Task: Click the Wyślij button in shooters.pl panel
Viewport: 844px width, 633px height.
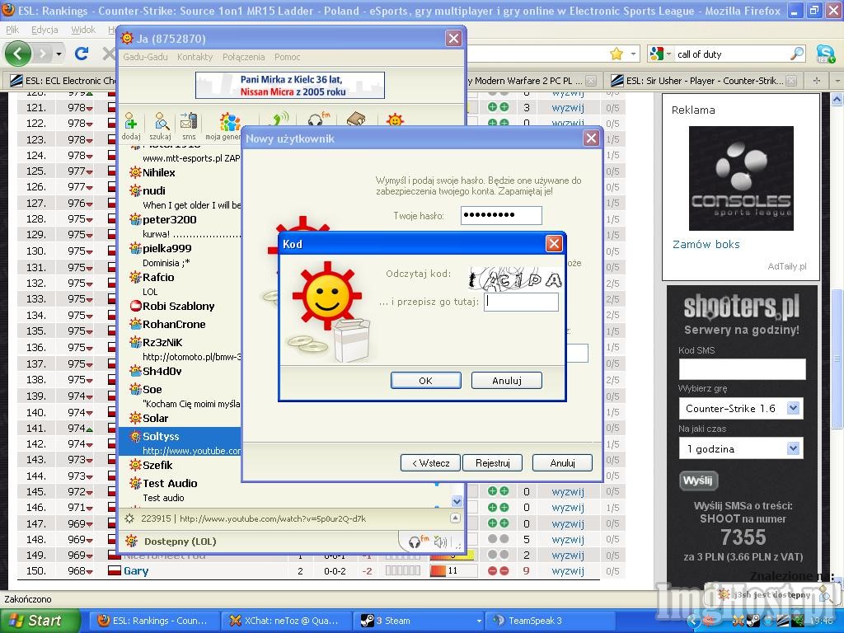Action: pyautogui.click(x=697, y=481)
